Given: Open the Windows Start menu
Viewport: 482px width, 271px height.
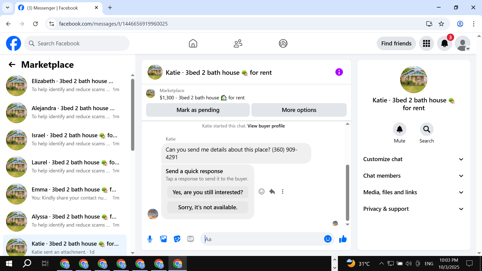Looking at the screenshot, I should [9, 263].
